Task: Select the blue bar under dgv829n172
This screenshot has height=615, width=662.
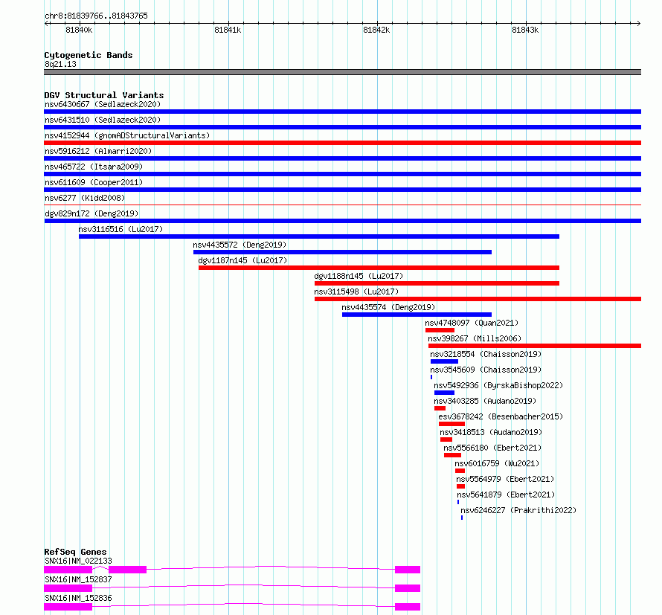Action: point(342,221)
